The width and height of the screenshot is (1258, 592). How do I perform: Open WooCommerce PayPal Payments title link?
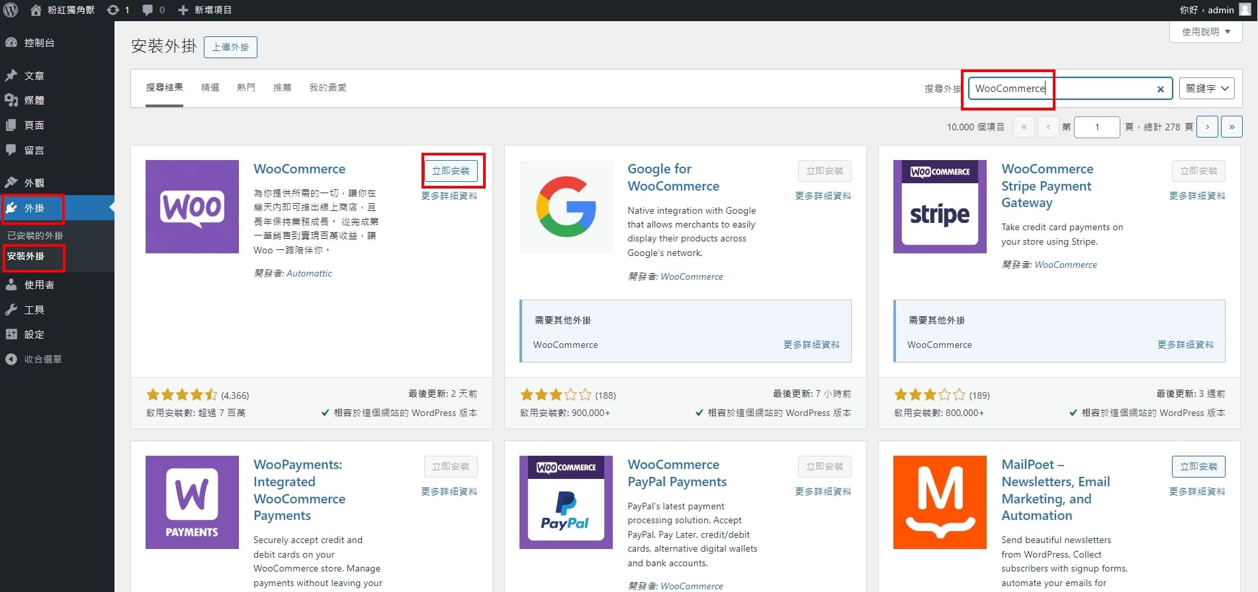[x=677, y=473]
